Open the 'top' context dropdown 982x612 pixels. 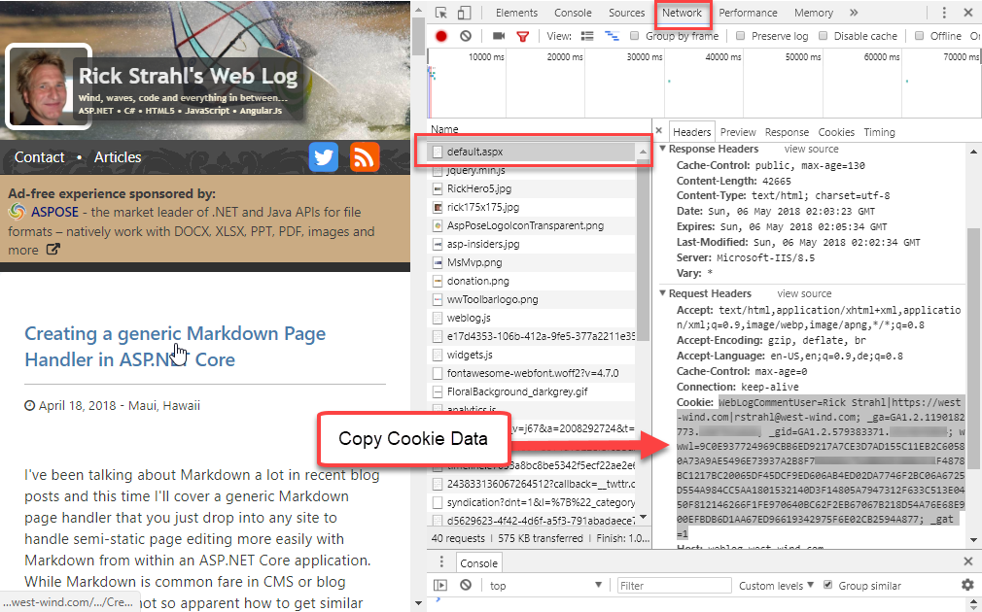(545, 585)
